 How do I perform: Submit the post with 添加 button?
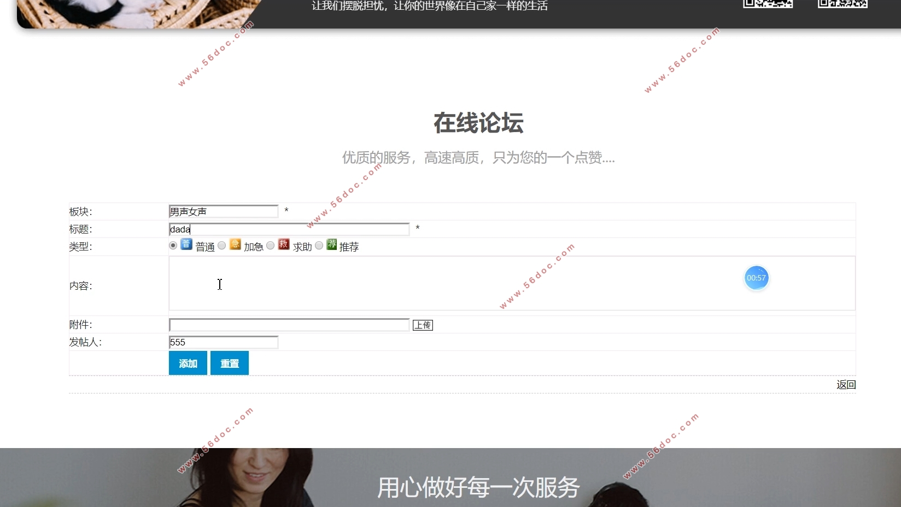(x=188, y=363)
